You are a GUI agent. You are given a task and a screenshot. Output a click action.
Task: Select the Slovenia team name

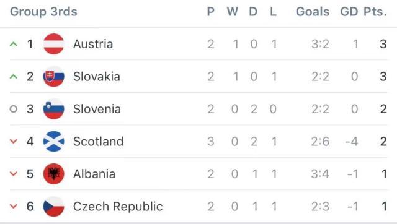pos(97,109)
